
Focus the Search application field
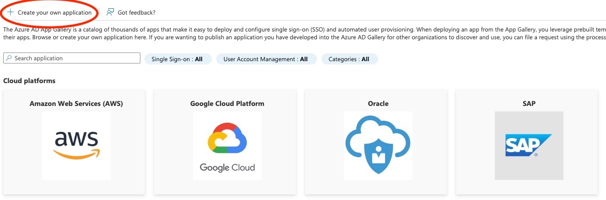[x=72, y=58]
